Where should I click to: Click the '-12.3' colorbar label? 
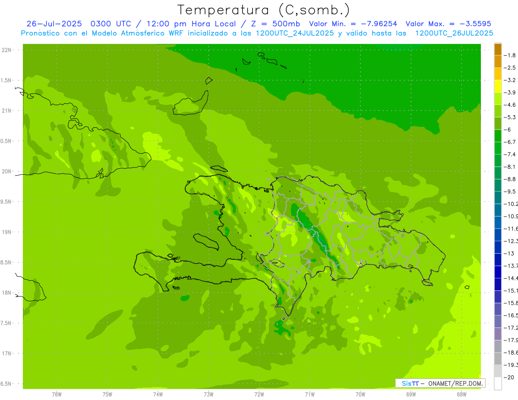[x=511, y=241]
